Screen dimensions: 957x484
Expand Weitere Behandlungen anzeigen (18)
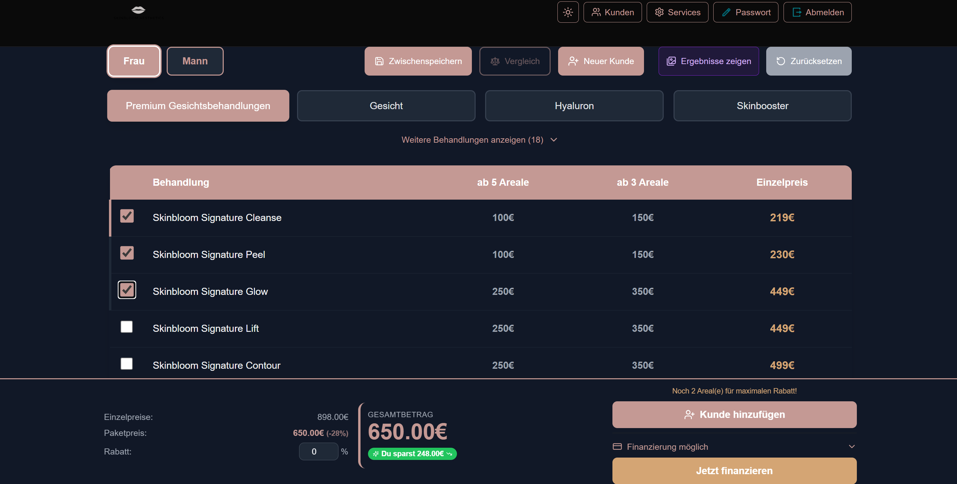tap(479, 140)
